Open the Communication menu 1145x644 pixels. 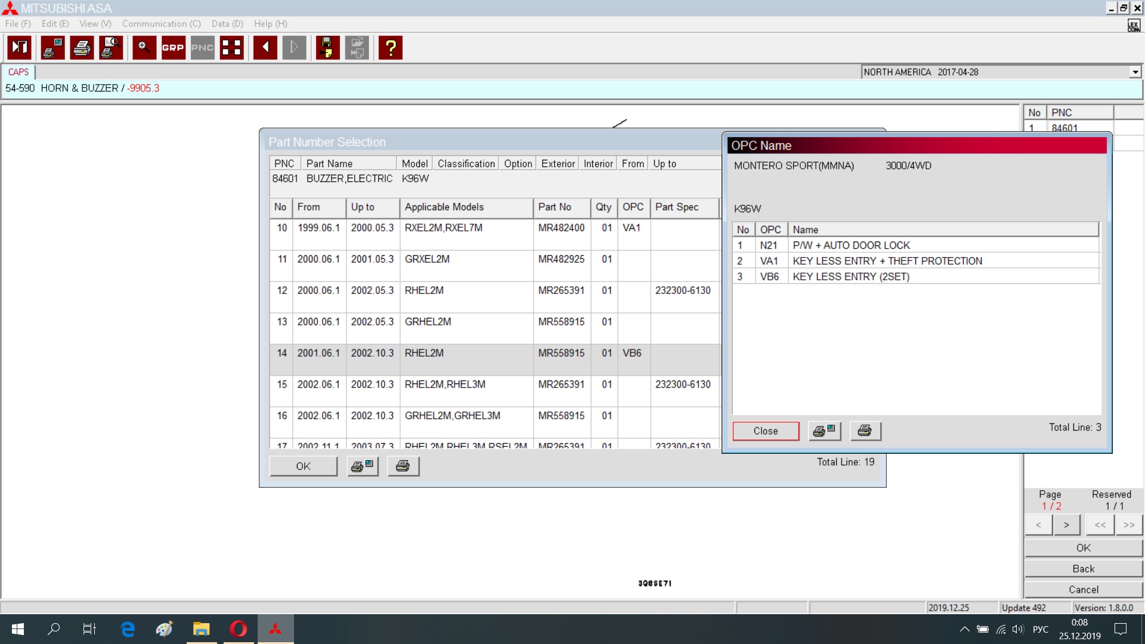[161, 24]
